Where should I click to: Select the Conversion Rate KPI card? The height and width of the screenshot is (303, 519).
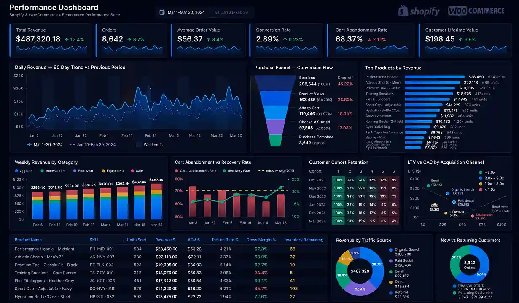point(287,40)
